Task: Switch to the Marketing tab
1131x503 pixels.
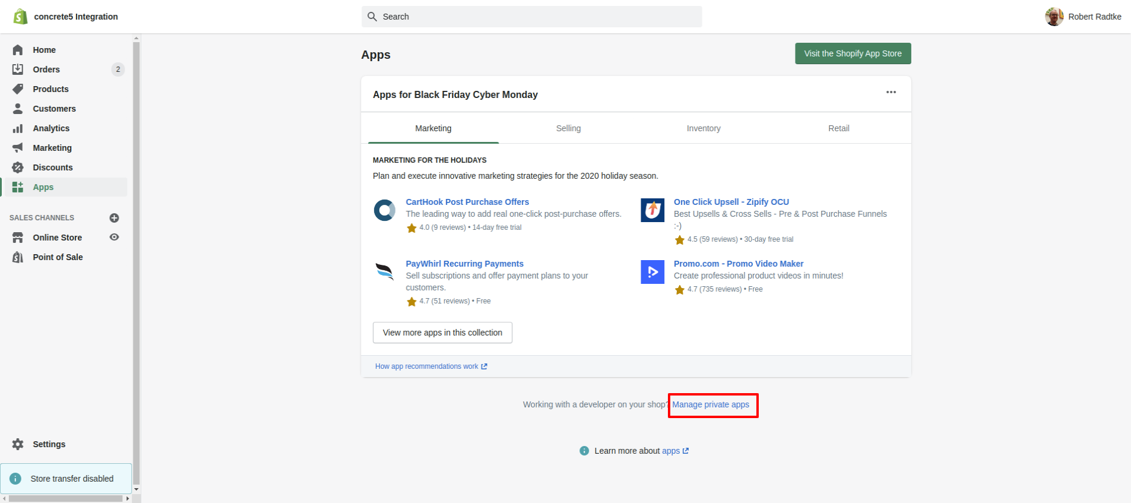Action: click(433, 128)
